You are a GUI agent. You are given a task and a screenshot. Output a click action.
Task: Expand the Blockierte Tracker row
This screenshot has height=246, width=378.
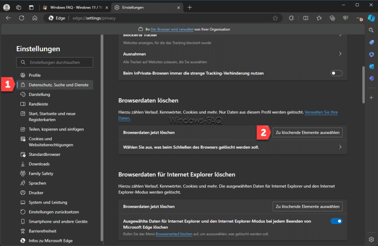coord(233,41)
